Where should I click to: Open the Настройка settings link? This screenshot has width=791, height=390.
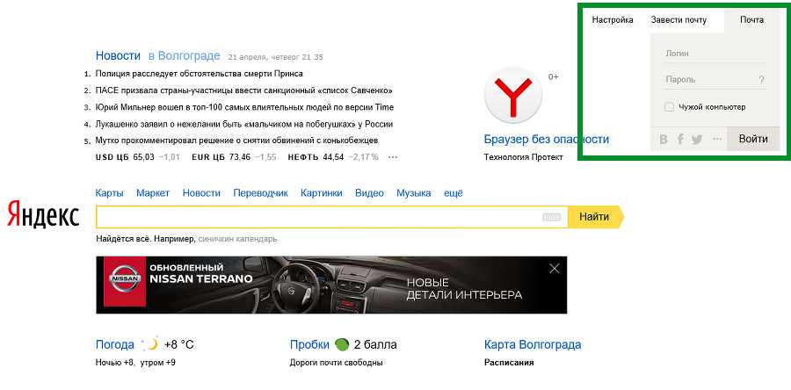pyautogui.click(x=613, y=20)
